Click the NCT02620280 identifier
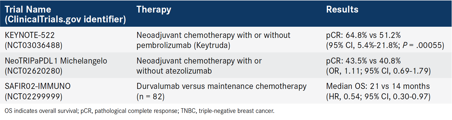Screen dimensions: 452x120 coord(33,71)
